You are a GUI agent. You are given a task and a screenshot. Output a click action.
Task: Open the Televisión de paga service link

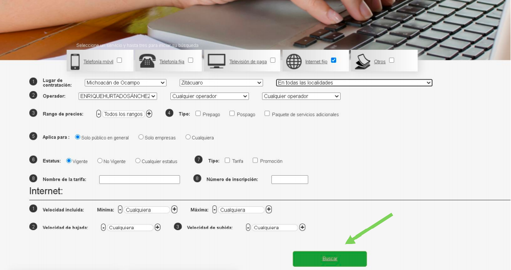pyautogui.click(x=248, y=62)
